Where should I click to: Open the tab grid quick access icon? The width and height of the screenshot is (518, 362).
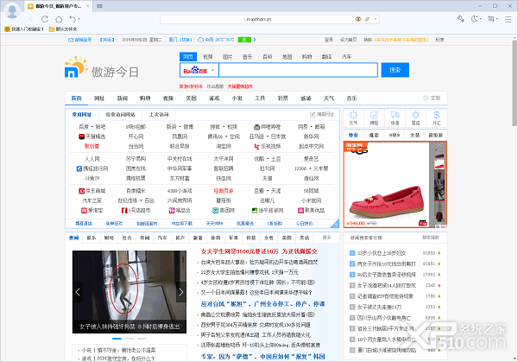coord(99,6)
